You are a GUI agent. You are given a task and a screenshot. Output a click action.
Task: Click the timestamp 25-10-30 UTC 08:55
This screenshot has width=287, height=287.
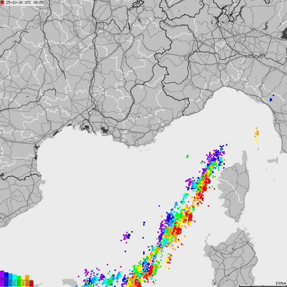pos(25,3)
